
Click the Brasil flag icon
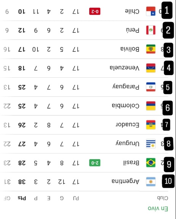point(151,163)
